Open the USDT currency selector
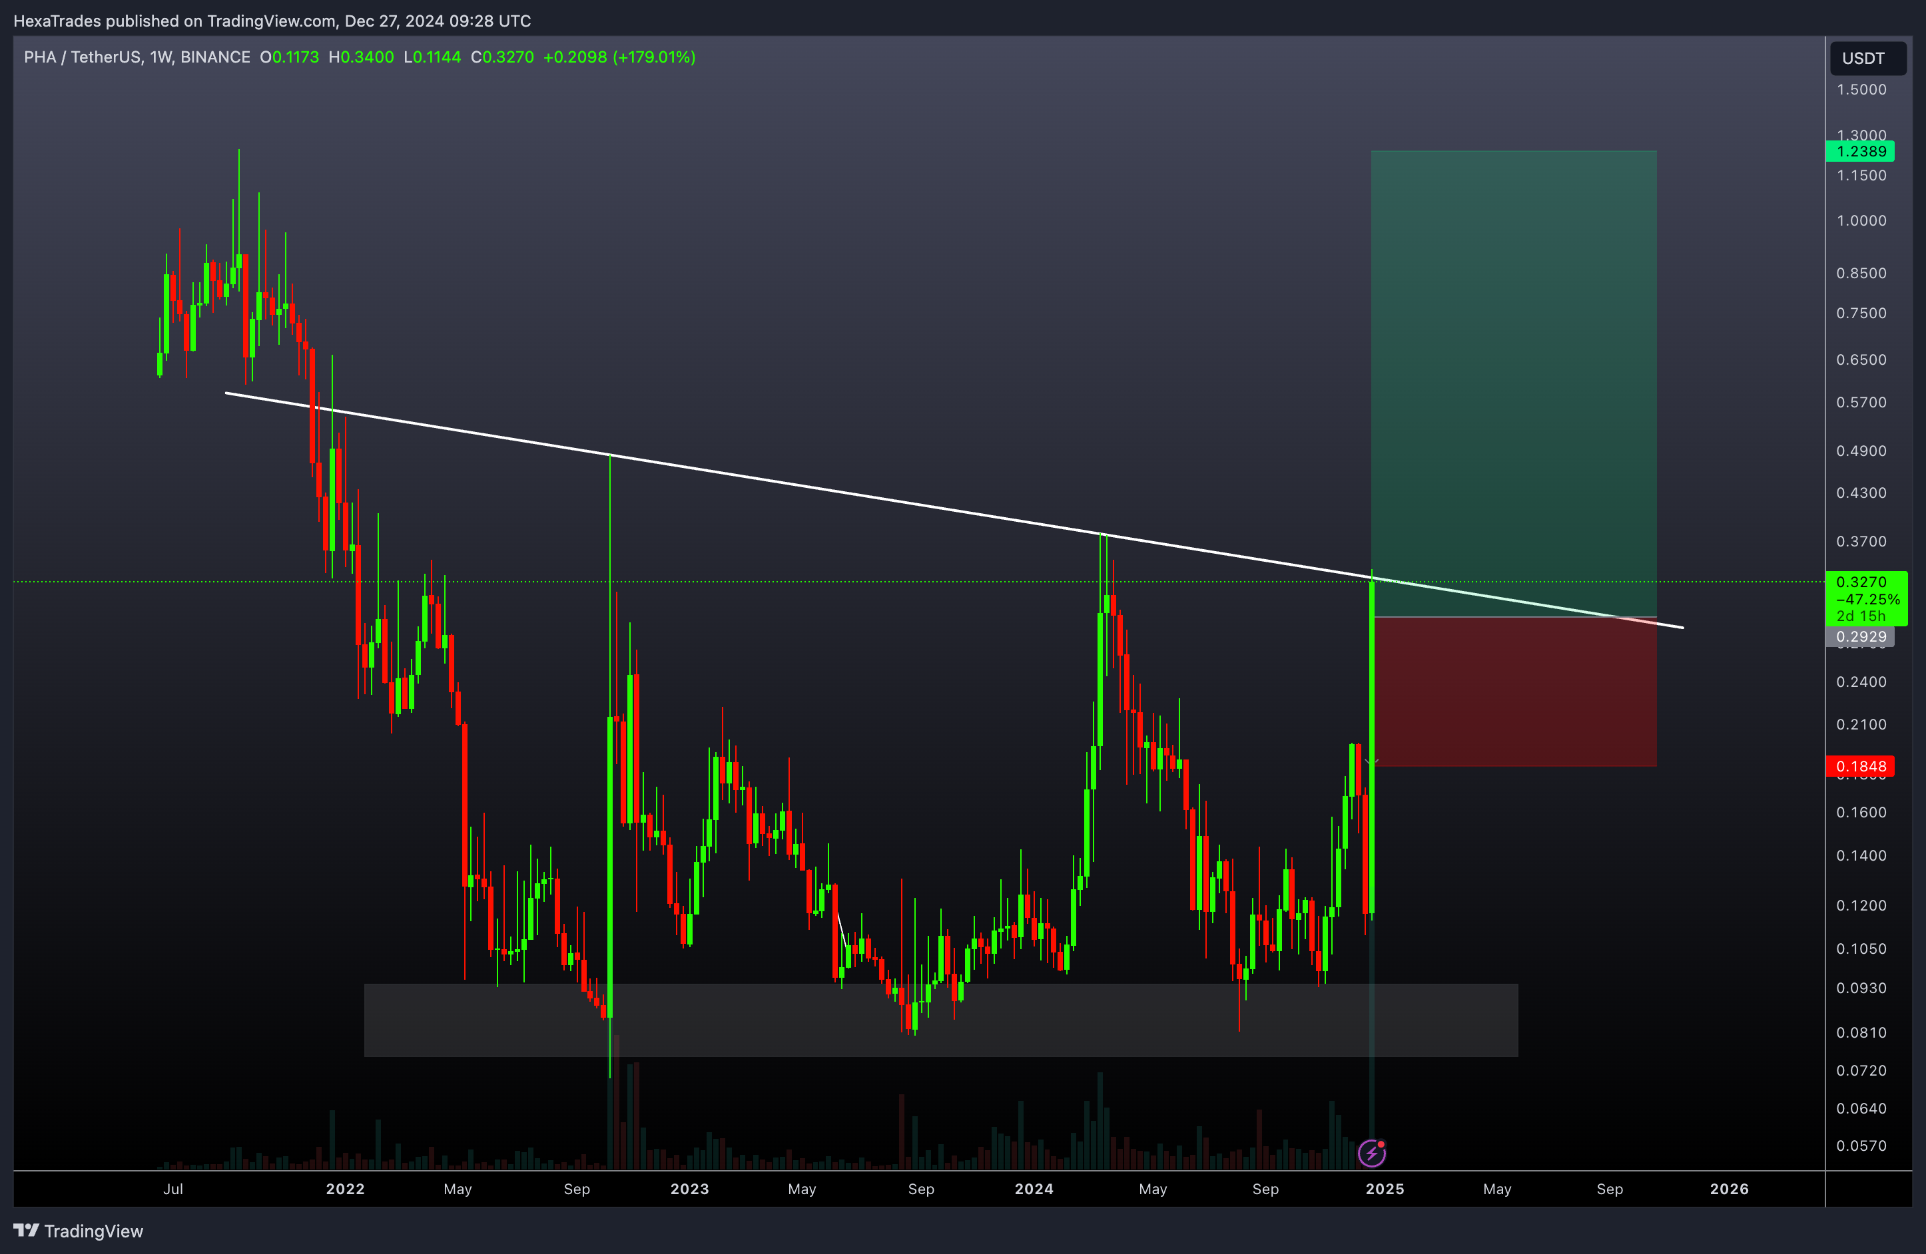The height and width of the screenshot is (1254, 1926). [x=1869, y=59]
